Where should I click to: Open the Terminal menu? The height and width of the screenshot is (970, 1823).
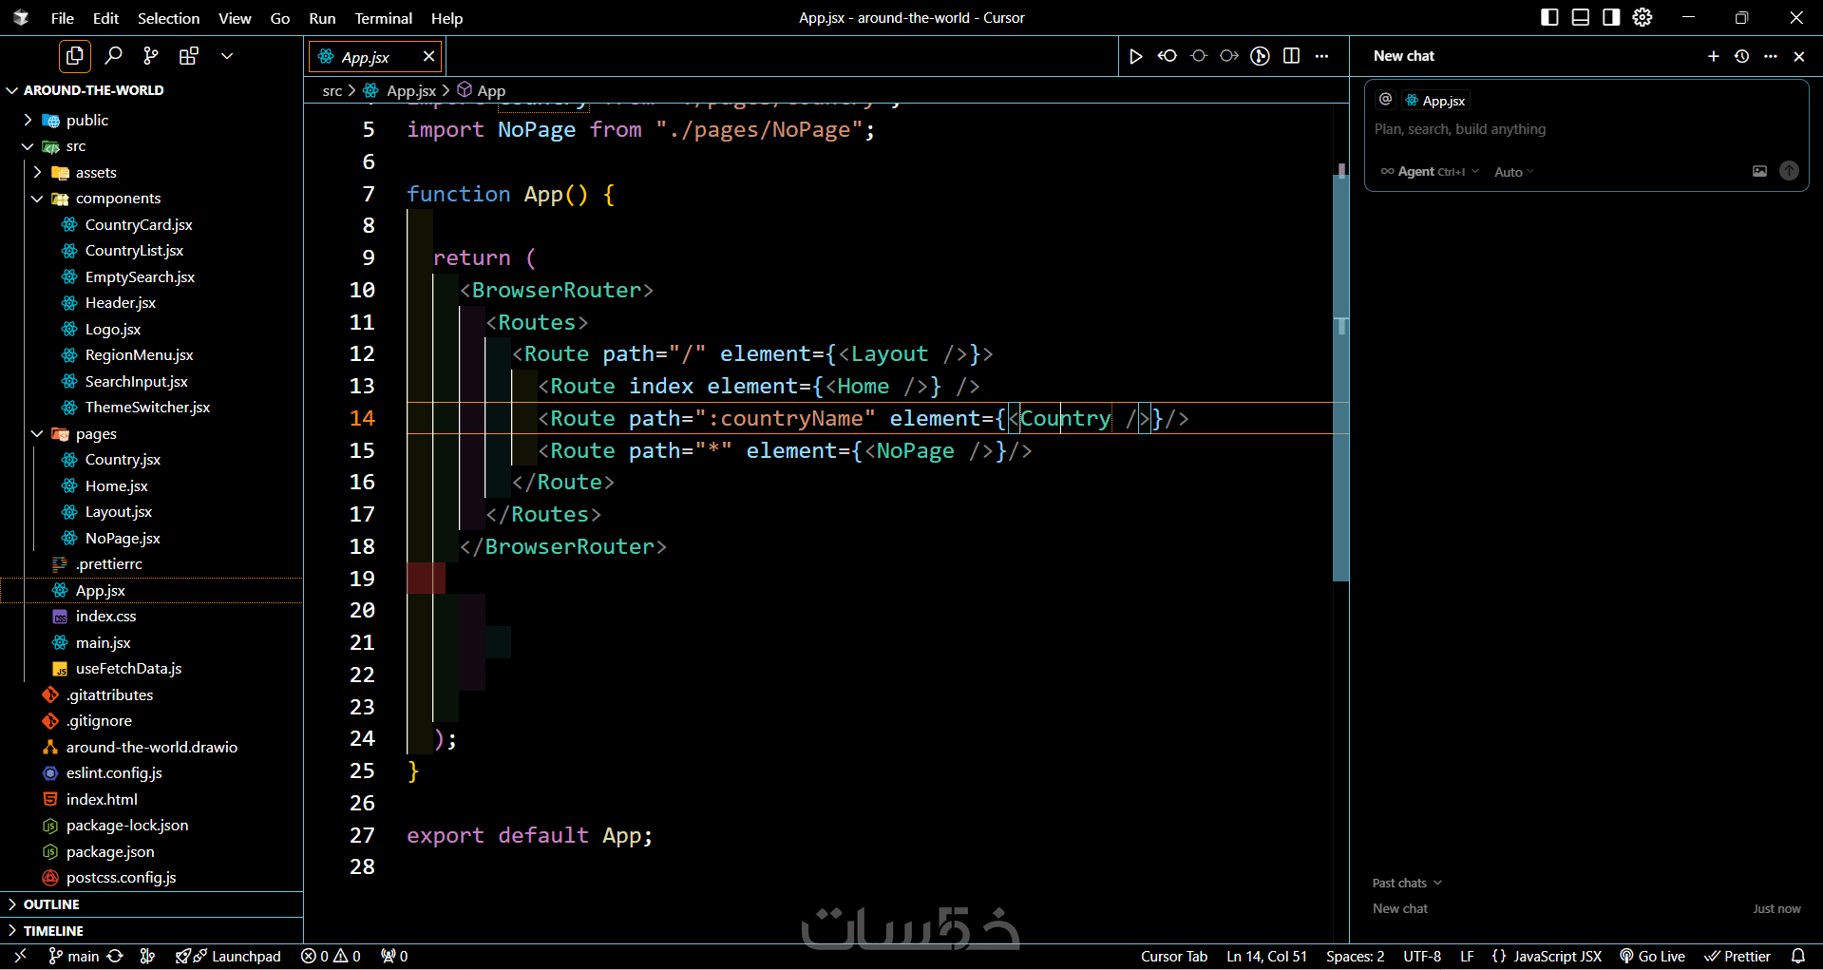click(x=384, y=18)
